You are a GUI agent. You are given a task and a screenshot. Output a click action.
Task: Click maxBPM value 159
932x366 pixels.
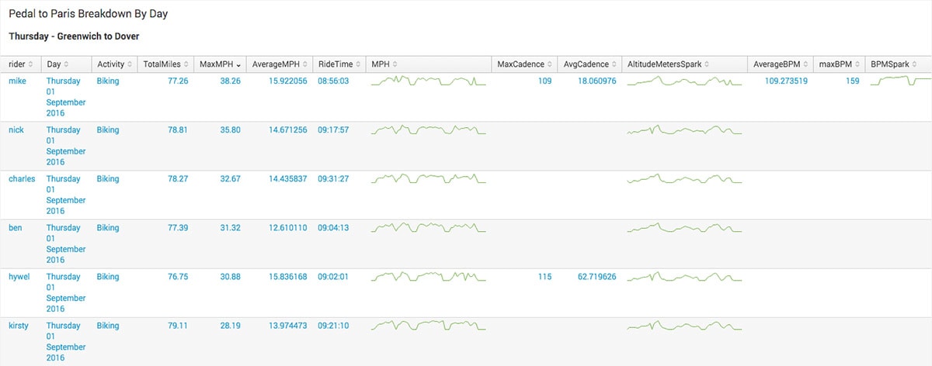pyautogui.click(x=852, y=81)
